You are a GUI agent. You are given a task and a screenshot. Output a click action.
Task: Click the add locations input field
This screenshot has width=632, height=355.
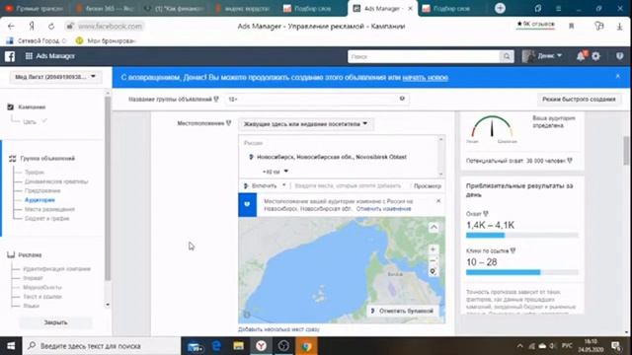[x=348, y=186]
